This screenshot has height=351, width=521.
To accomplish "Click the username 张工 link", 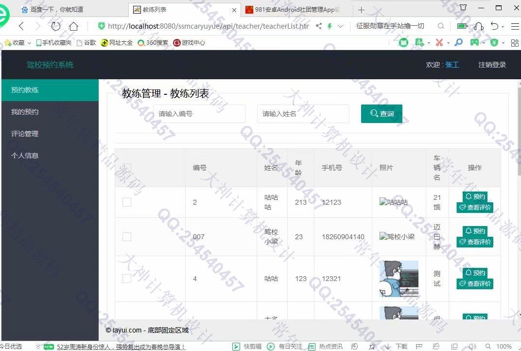I will coord(452,65).
